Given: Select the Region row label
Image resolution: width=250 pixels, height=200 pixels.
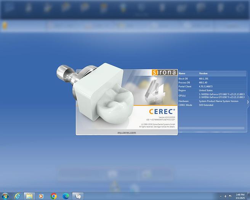Looking at the screenshot, I should click(x=182, y=90).
